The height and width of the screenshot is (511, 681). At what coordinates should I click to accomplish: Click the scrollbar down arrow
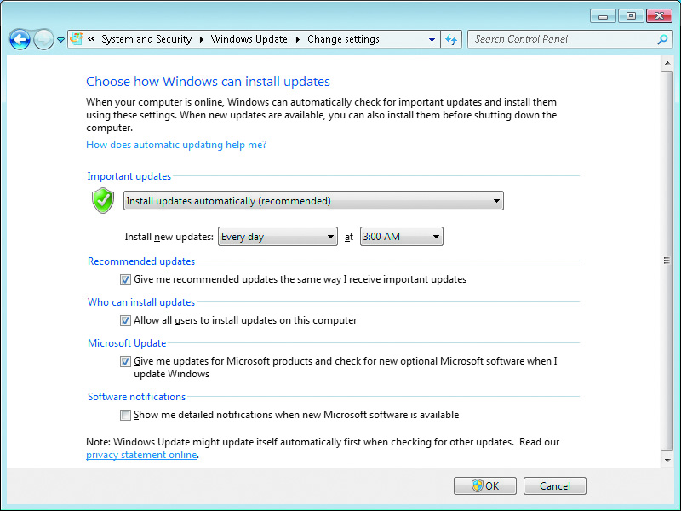pos(667,461)
